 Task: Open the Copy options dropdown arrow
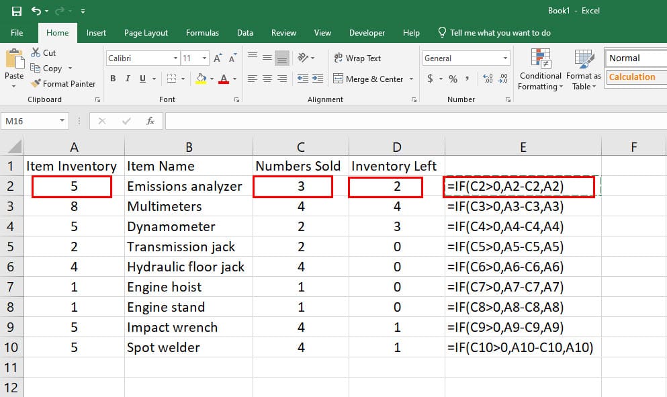pos(70,68)
